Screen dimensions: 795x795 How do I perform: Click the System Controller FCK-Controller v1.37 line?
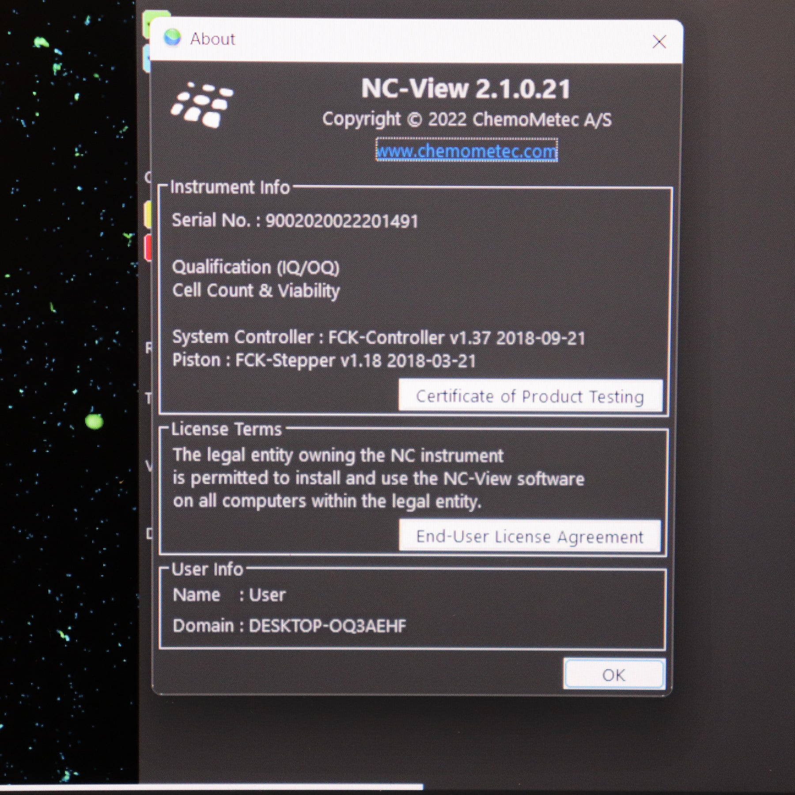(379, 338)
